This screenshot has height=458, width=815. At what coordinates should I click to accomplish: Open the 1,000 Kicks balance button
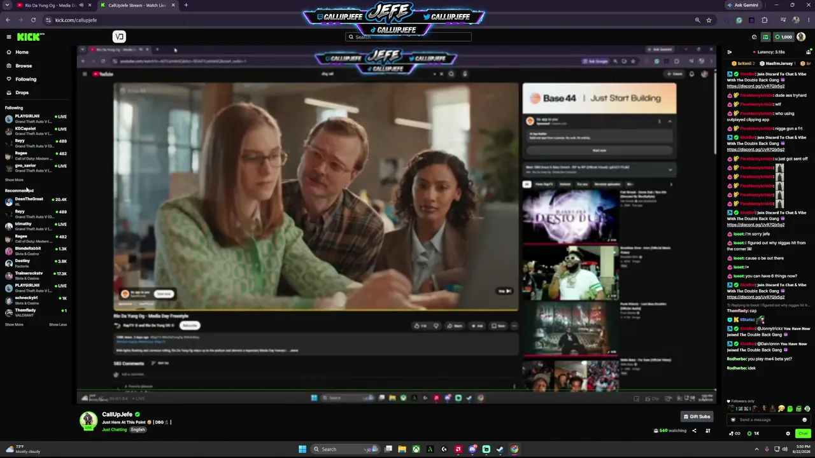point(783,37)
